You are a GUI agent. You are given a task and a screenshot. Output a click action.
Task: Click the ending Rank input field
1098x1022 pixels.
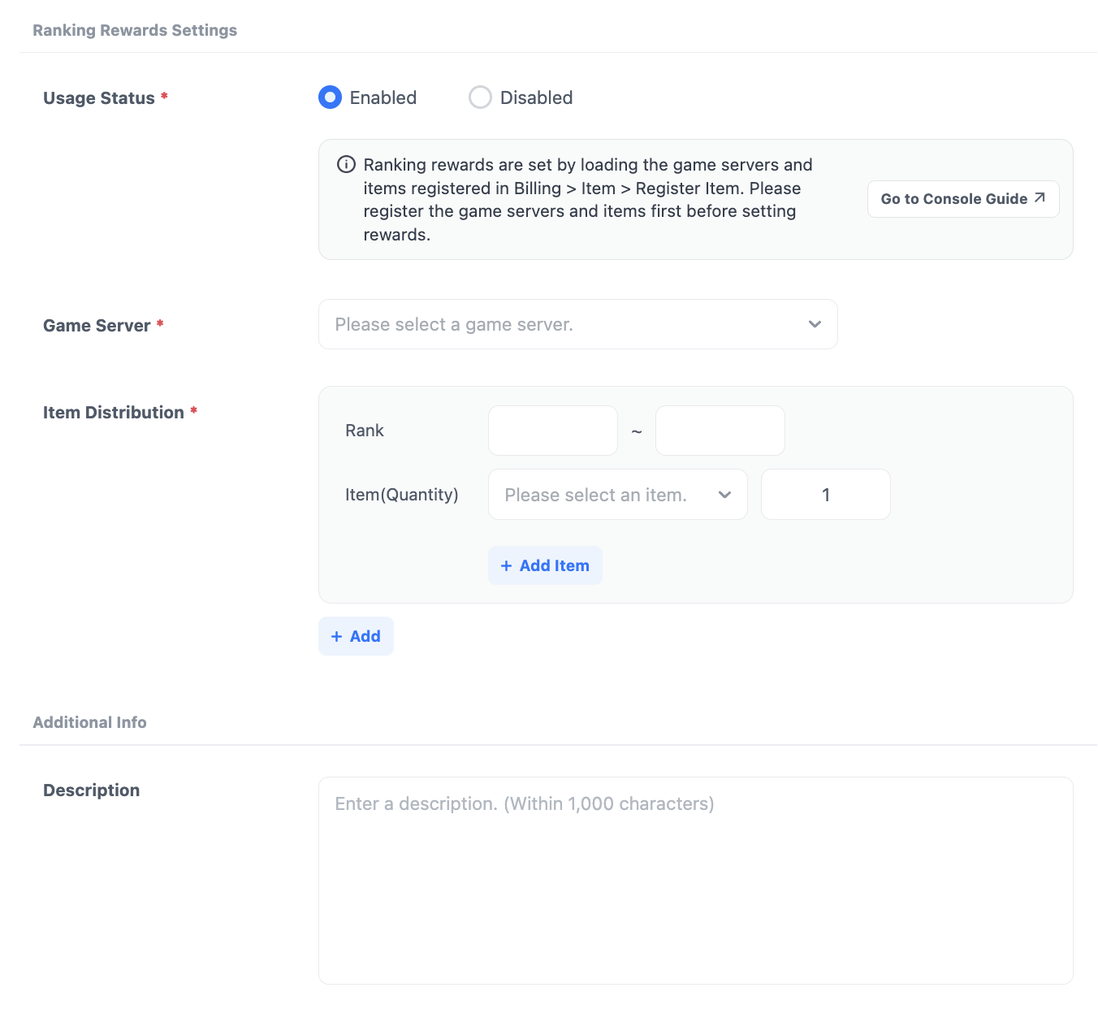point(720,431)
